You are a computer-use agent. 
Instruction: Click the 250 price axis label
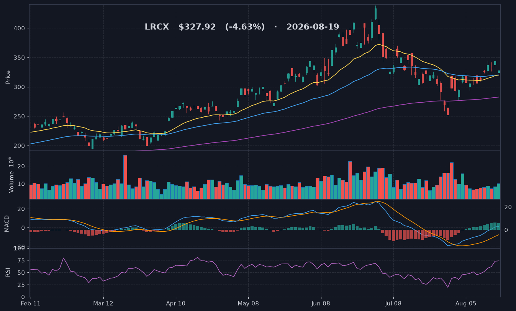20,116
